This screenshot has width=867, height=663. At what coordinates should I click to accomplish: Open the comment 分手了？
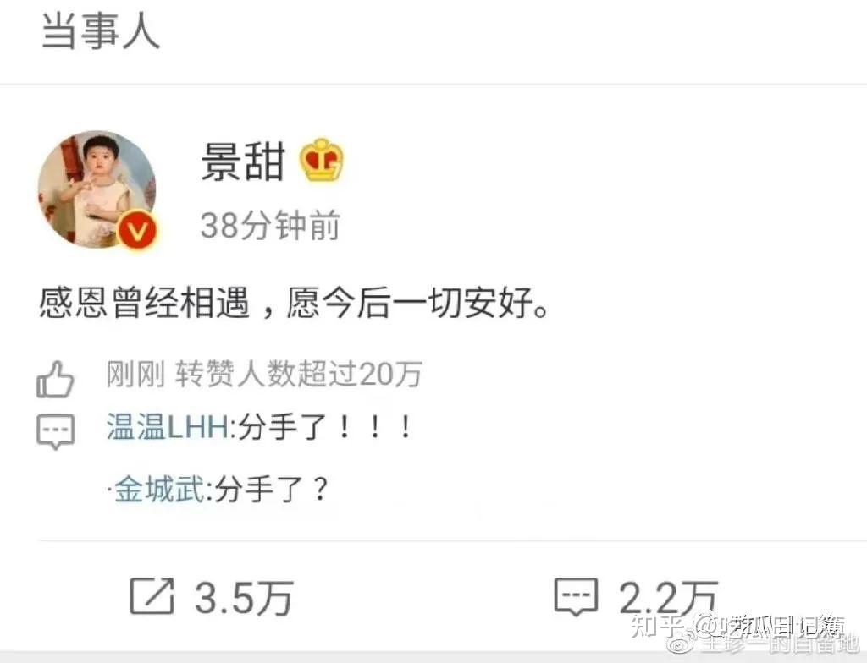(271, 489)
